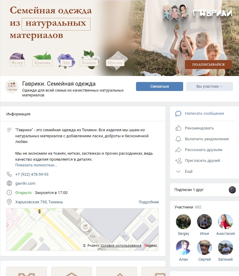Open Евгений's member avatar
Image resolution: width=239 pixels, height=276 pixels.
(225, 247)
